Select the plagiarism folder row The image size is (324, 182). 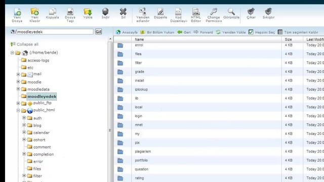click(219, 152)
